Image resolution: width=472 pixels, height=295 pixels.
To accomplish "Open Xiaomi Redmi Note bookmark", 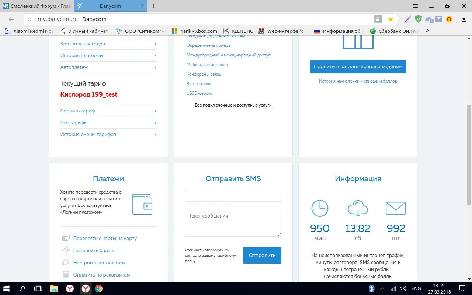I will coord(29,31).
